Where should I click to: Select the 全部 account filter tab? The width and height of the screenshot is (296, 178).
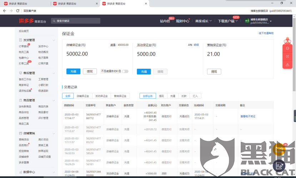click(68, 96)
